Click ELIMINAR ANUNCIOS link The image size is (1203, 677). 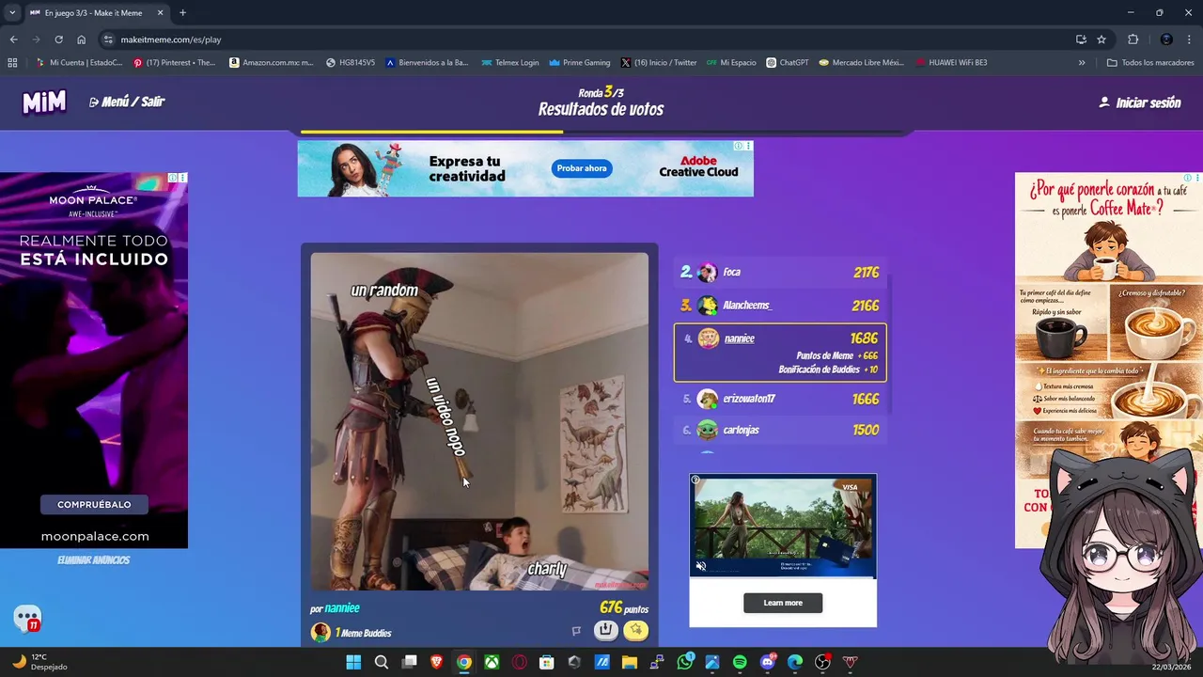94,560
